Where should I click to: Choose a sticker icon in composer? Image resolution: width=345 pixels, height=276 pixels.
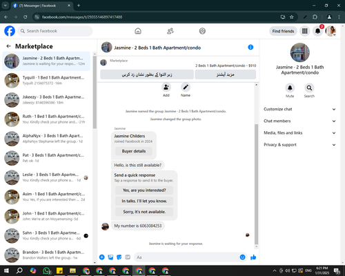119,257
